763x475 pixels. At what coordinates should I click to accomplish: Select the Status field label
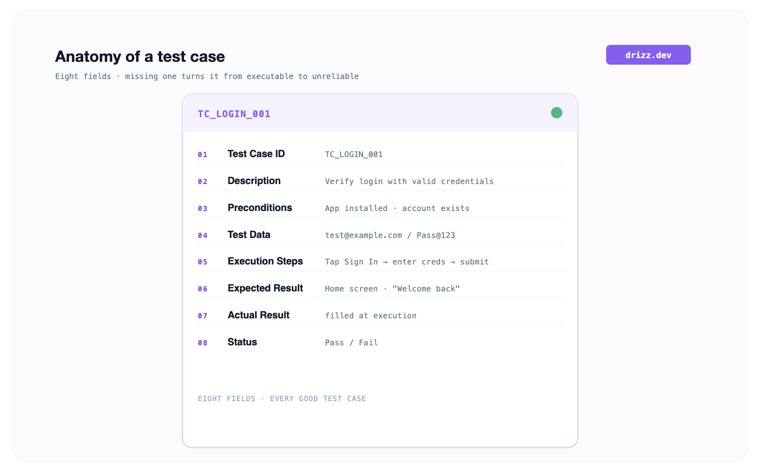242,342
